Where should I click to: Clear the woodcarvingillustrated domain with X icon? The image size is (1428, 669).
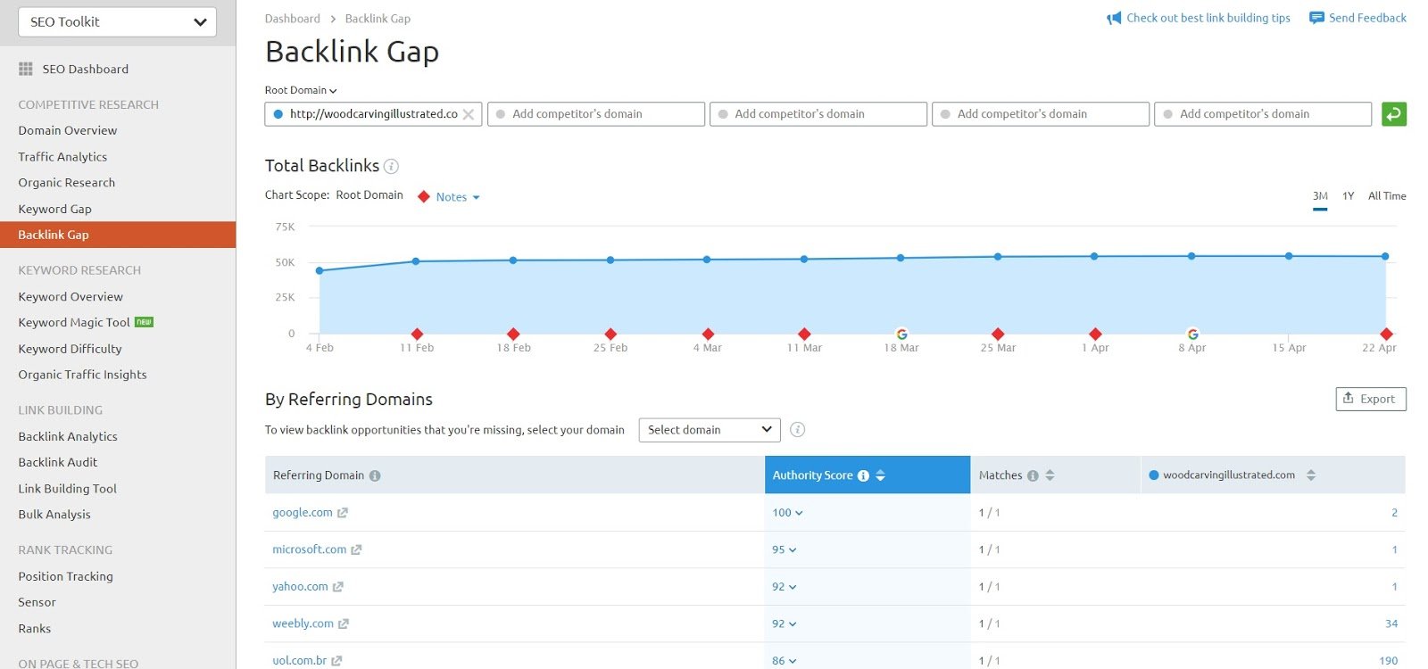(469, 114)
